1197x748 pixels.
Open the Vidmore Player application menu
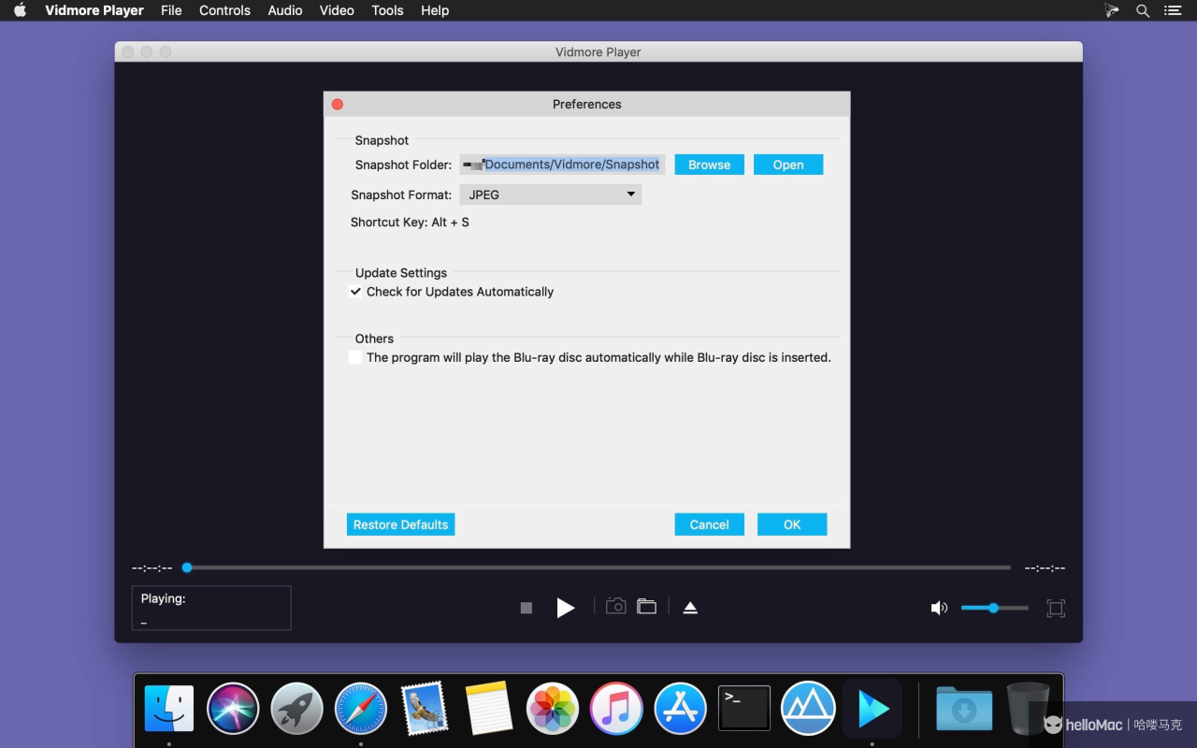pos(94,10)
